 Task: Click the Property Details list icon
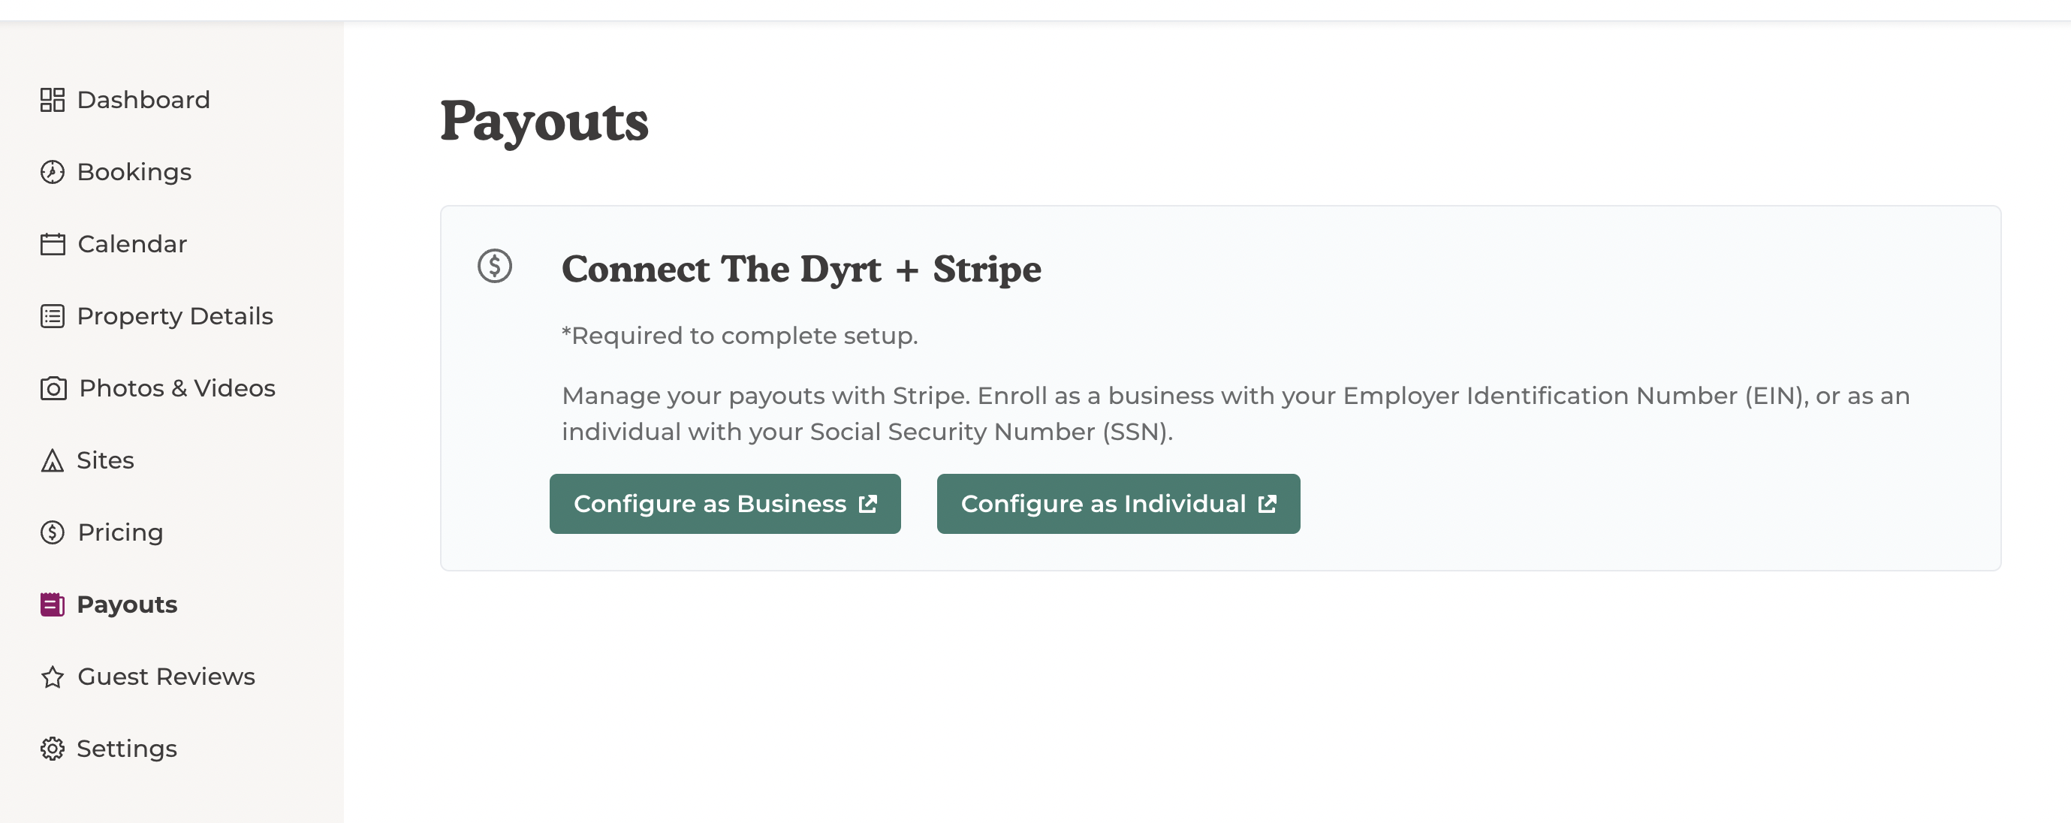(53, 316)
